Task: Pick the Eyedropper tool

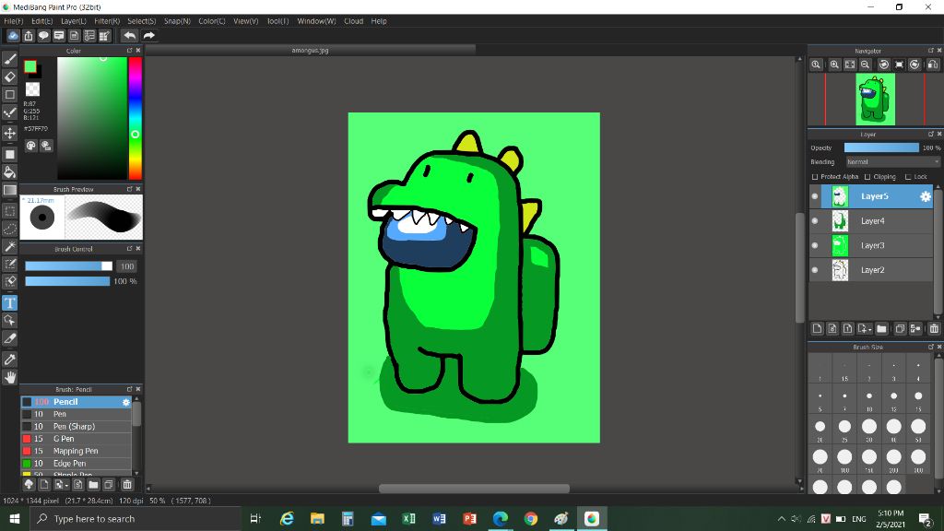Action: click(x=9, y=360)
